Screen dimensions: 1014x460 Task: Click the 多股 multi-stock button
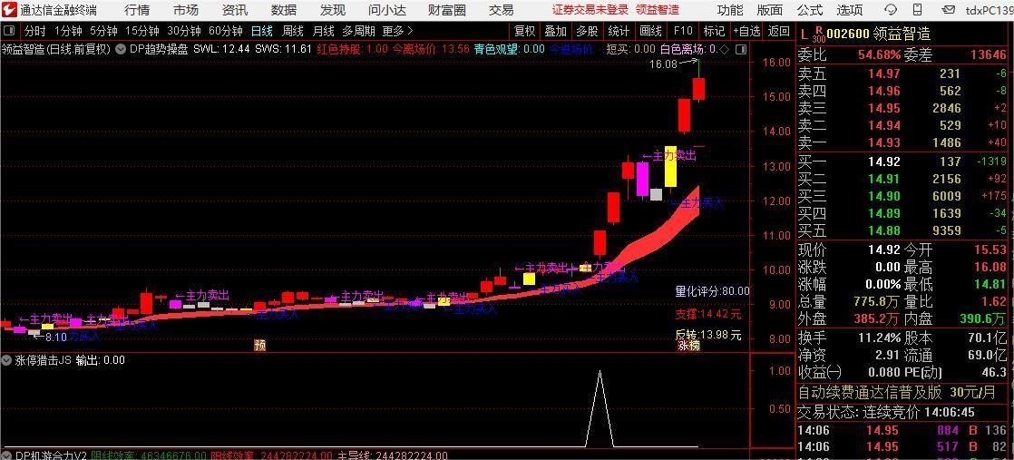tap(587, 31)
